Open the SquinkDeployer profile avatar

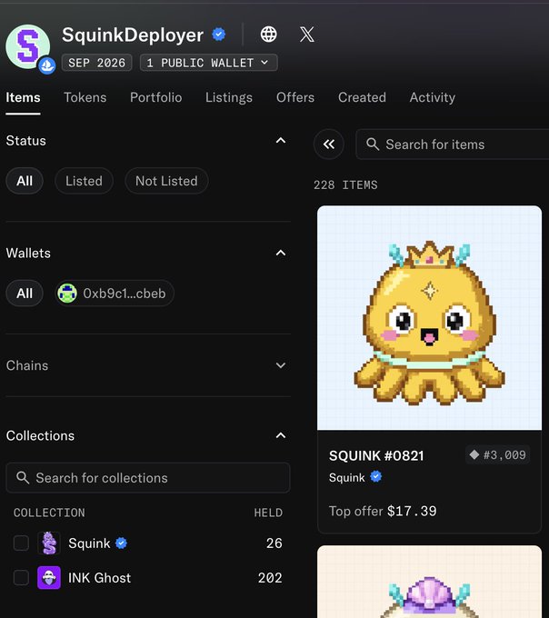click(27, 46)
